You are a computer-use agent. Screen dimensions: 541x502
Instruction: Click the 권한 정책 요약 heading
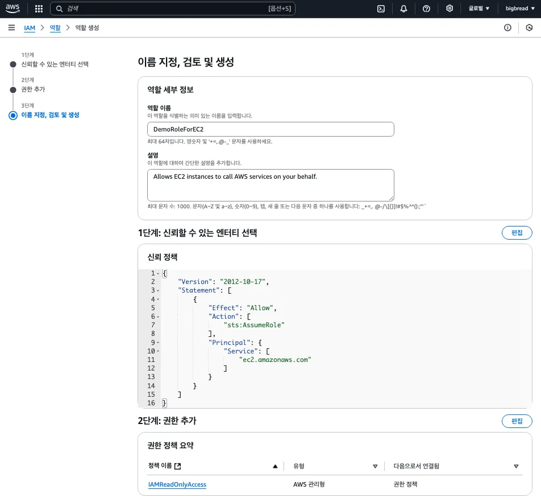[170, 445]
